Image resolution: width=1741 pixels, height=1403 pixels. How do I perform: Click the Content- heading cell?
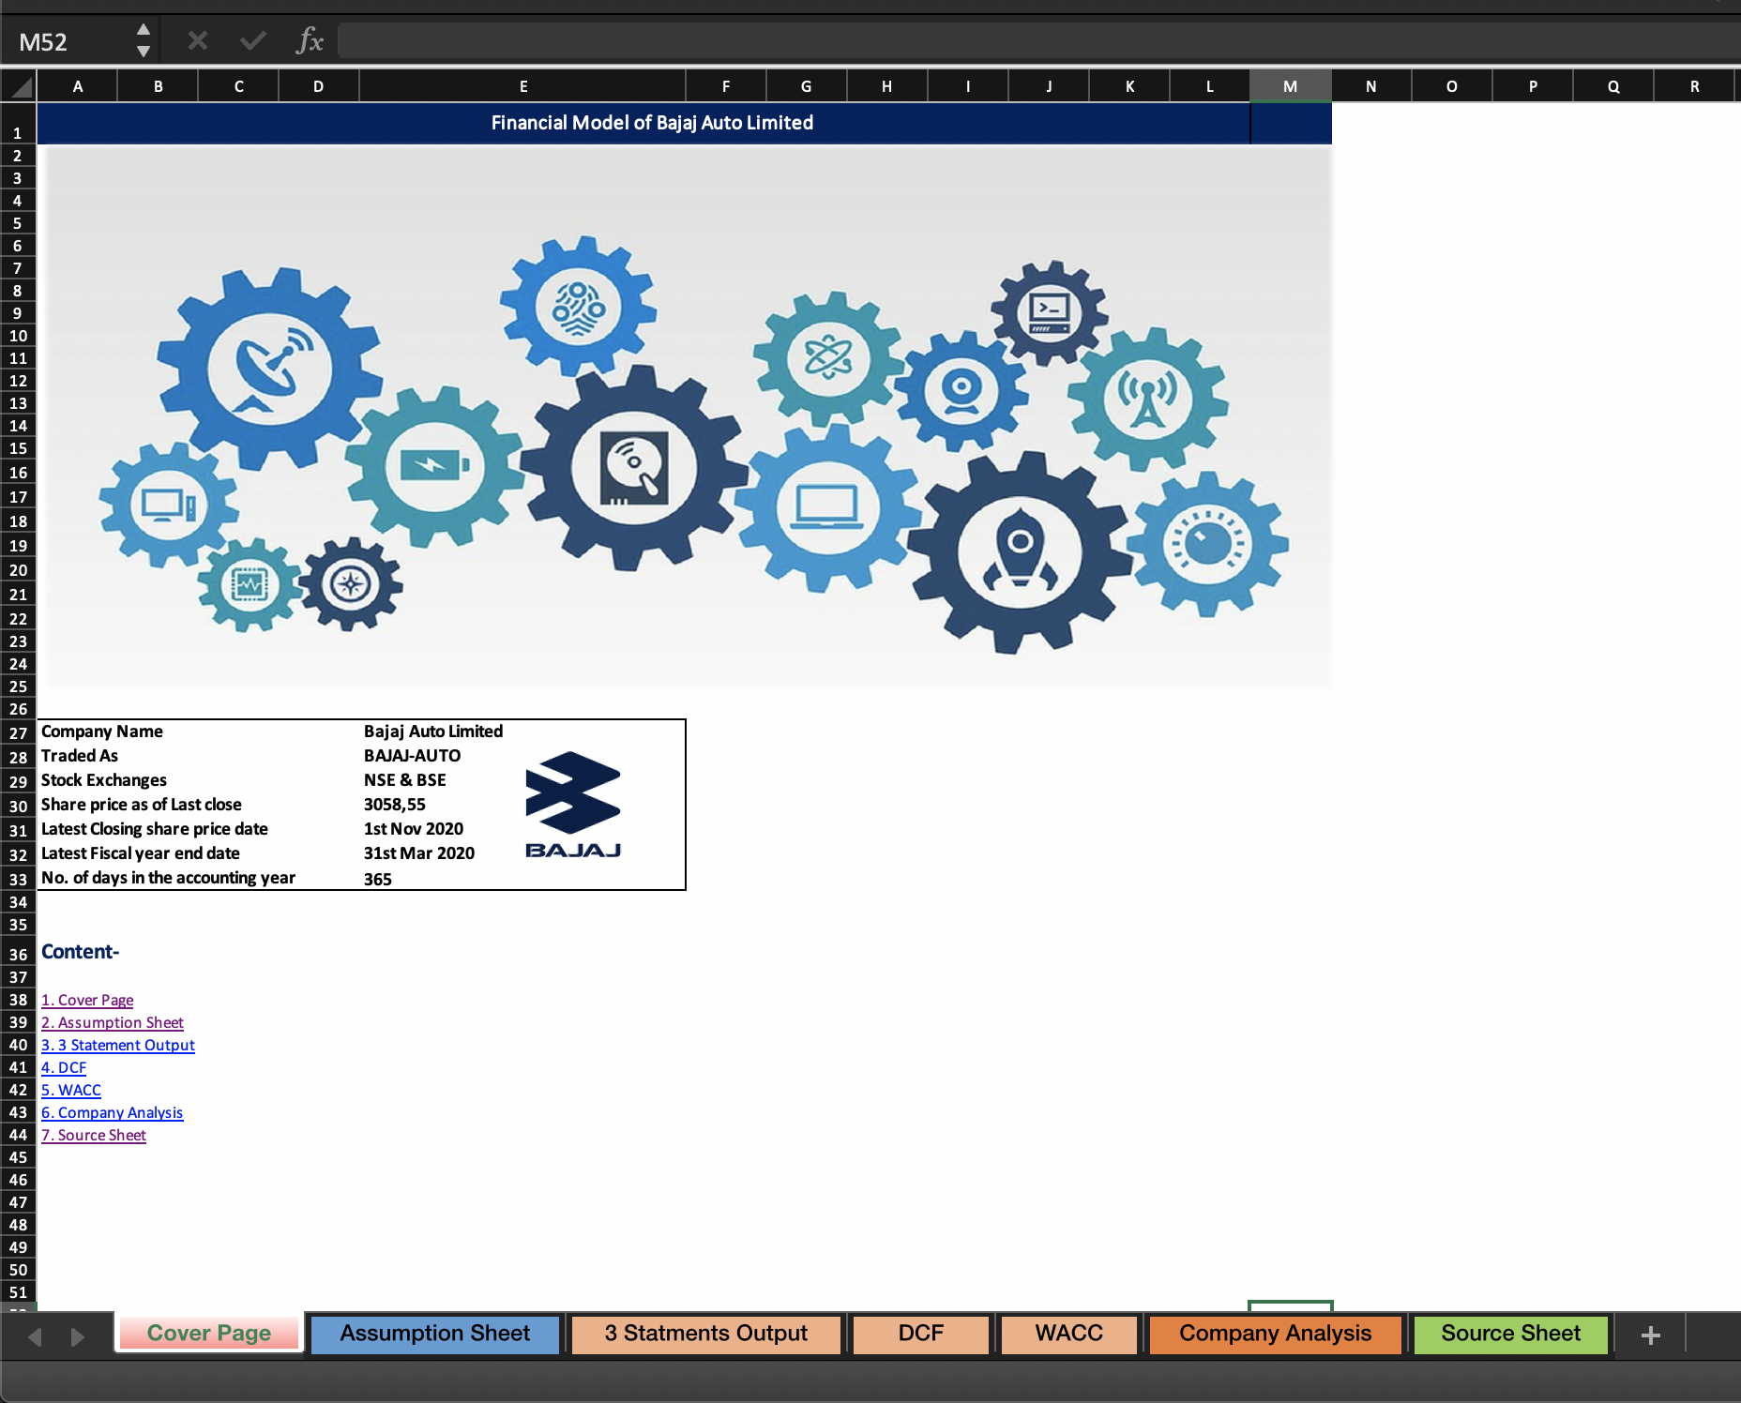[81, 952]
